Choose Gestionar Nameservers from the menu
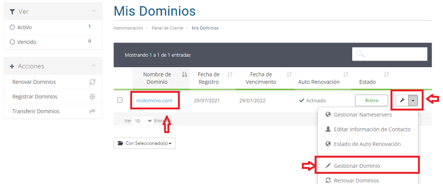Image resolution: width=443 pixels, height=184 pixels. 368,115
